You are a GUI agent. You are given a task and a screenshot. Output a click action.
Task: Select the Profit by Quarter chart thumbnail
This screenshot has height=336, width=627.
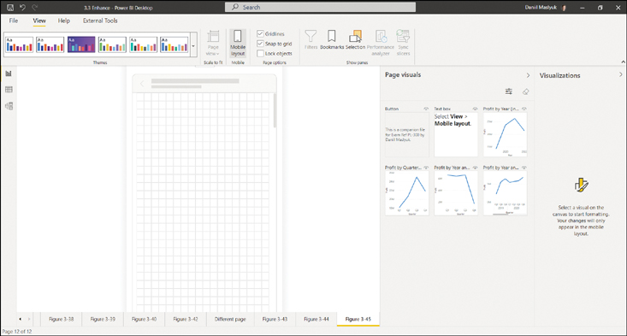[x=406, y=193]
